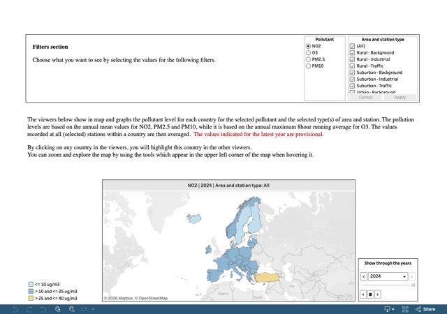Click the map title 'NO2 | 2024 | Area and station type: All'

tap(228, 185)
